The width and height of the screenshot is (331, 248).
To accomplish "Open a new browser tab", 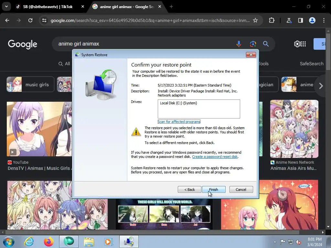I will 171,7.
